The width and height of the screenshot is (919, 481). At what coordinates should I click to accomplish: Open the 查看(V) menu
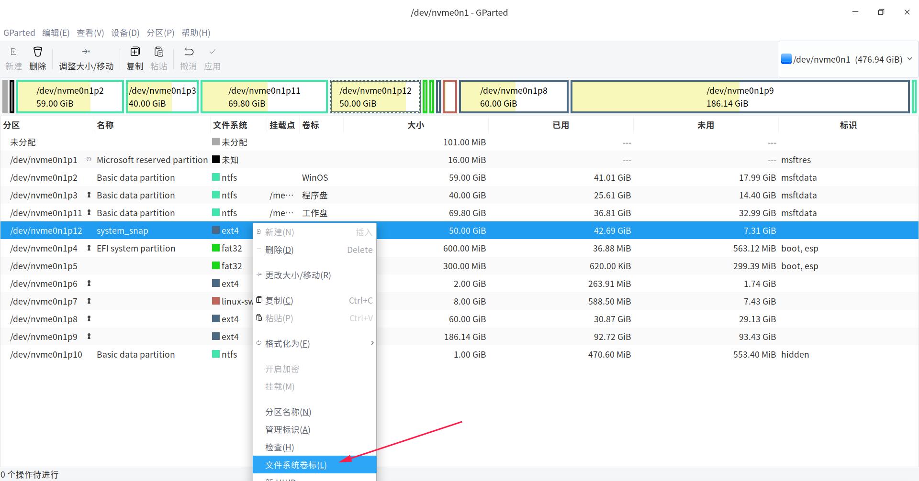coord(90,33)
